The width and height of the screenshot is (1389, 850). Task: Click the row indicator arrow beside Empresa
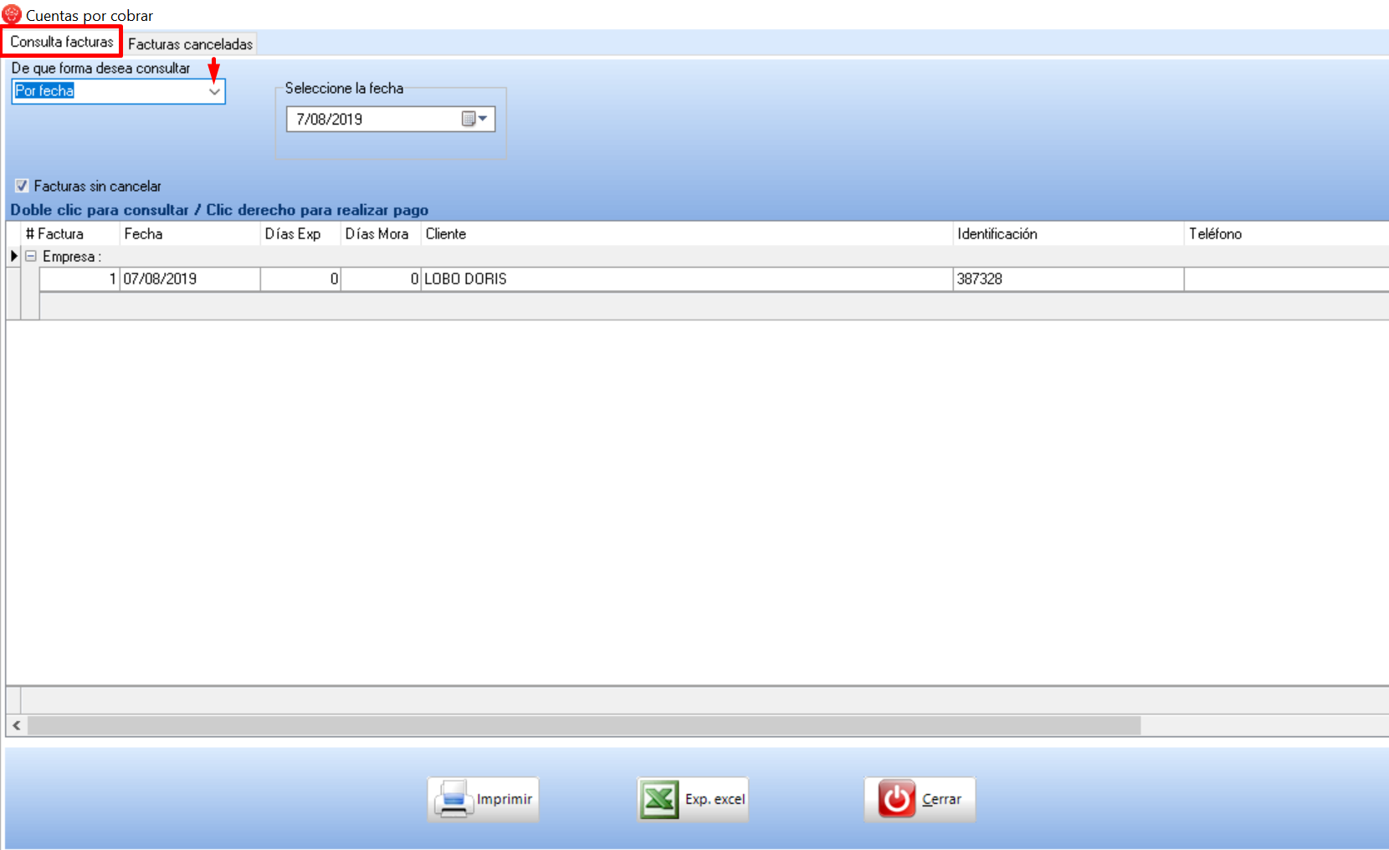point(13,256)
